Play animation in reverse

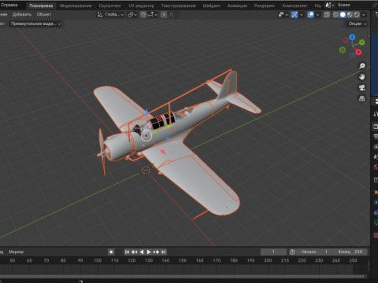point(142,252)
